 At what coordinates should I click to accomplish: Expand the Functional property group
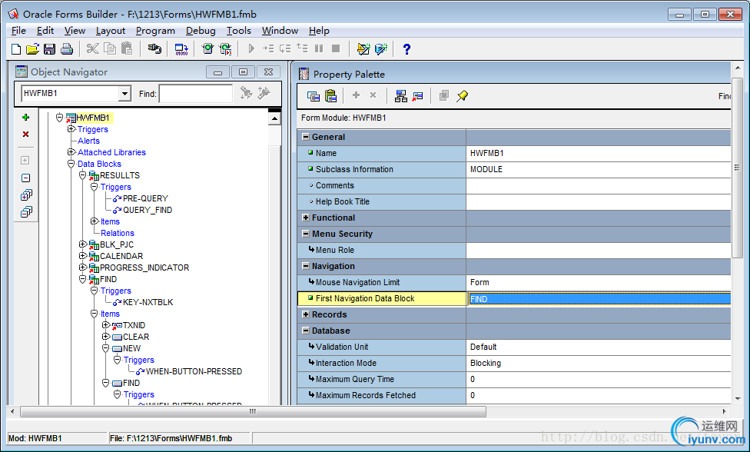(306, 218)
